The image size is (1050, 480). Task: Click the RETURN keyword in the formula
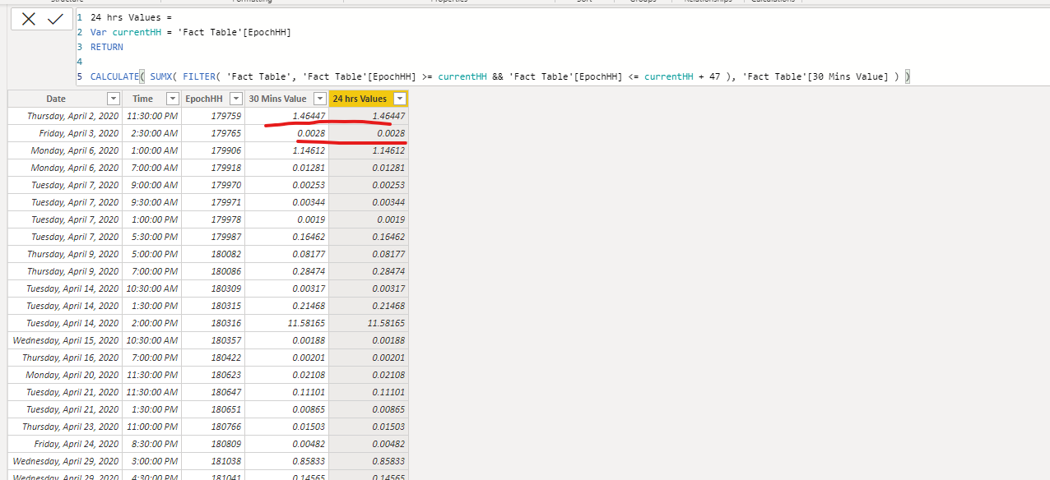coord(107,47)
